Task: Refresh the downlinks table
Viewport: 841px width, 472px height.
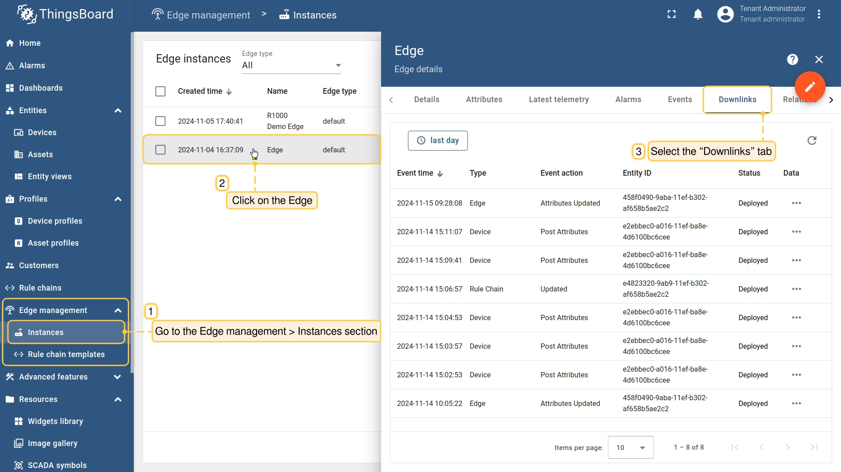Action: pos(812,140)
